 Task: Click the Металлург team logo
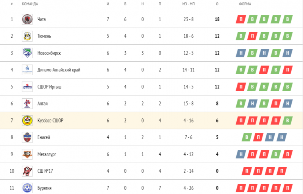pos(27,154)
